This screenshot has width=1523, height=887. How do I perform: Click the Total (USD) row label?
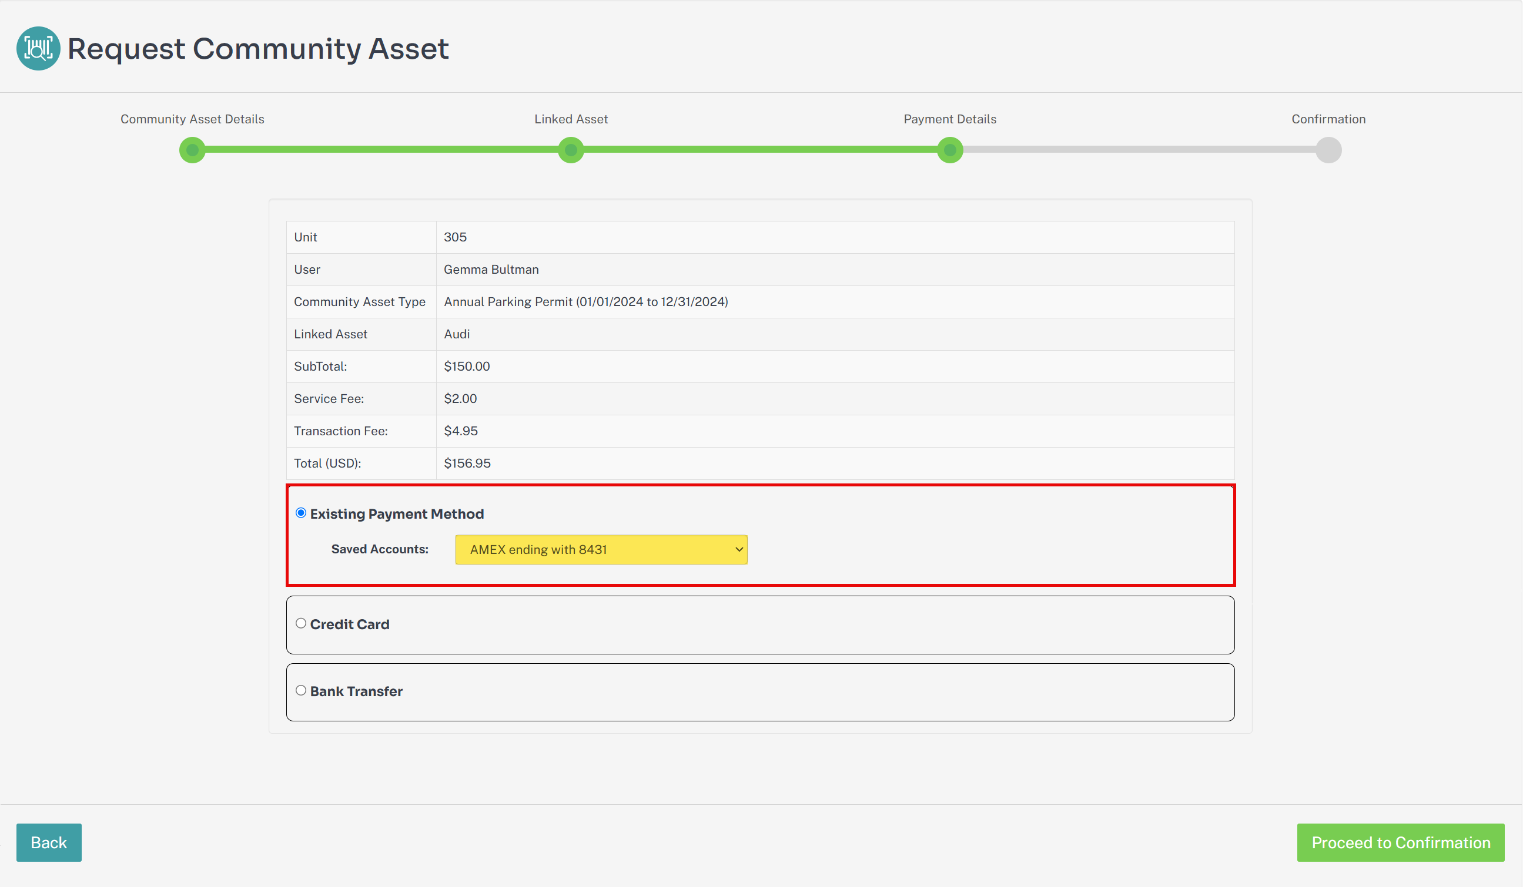click(x=327, y=463)
